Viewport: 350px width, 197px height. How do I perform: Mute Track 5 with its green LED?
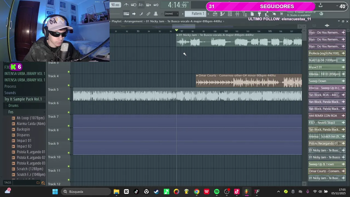coord(69,99)
